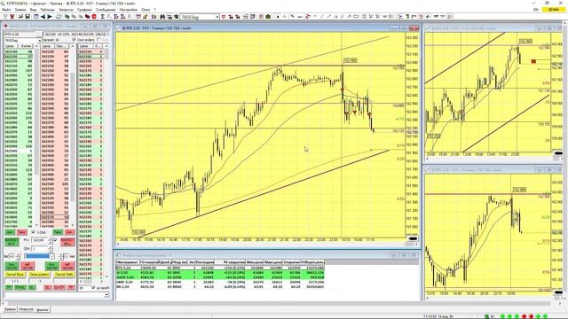Select the crosshair tool in chart toolbar

[285, 17]
